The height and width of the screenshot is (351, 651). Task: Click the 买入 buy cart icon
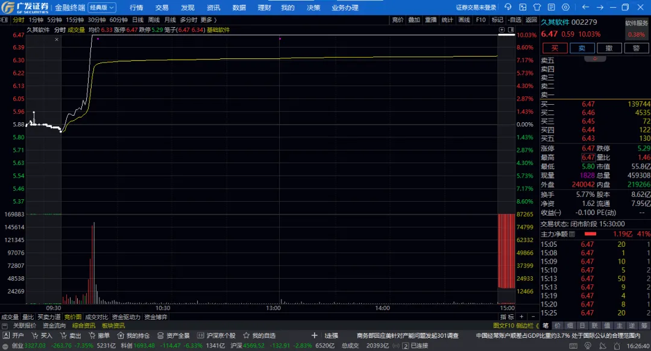pyautogui.click(x=35, y=335)
